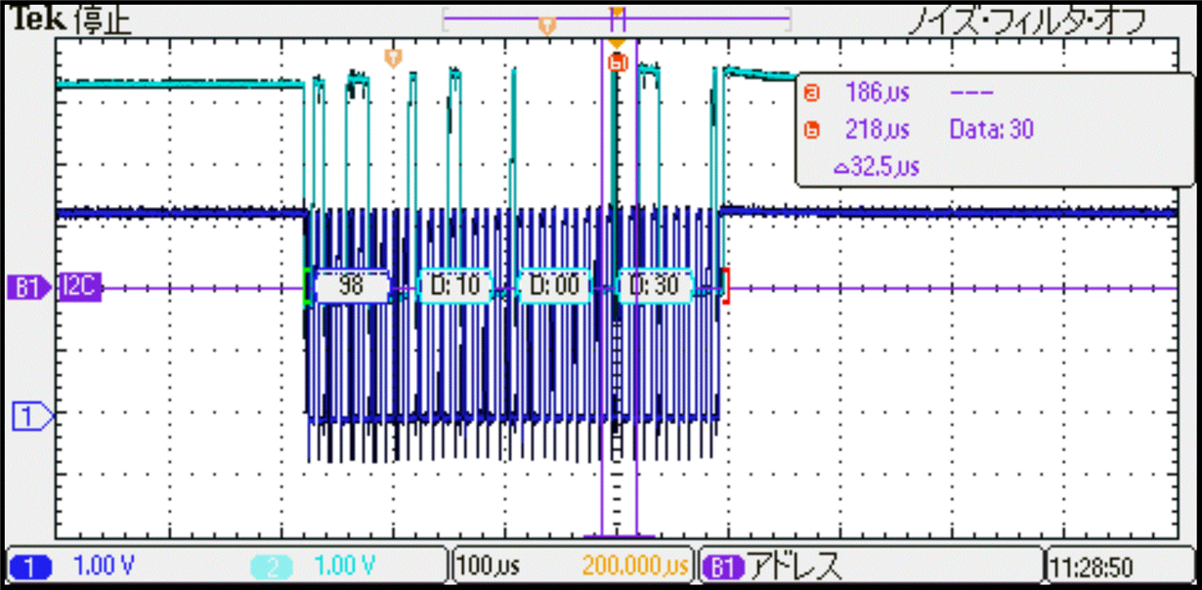Click the red stop bracket at packet end

point(726,286)
